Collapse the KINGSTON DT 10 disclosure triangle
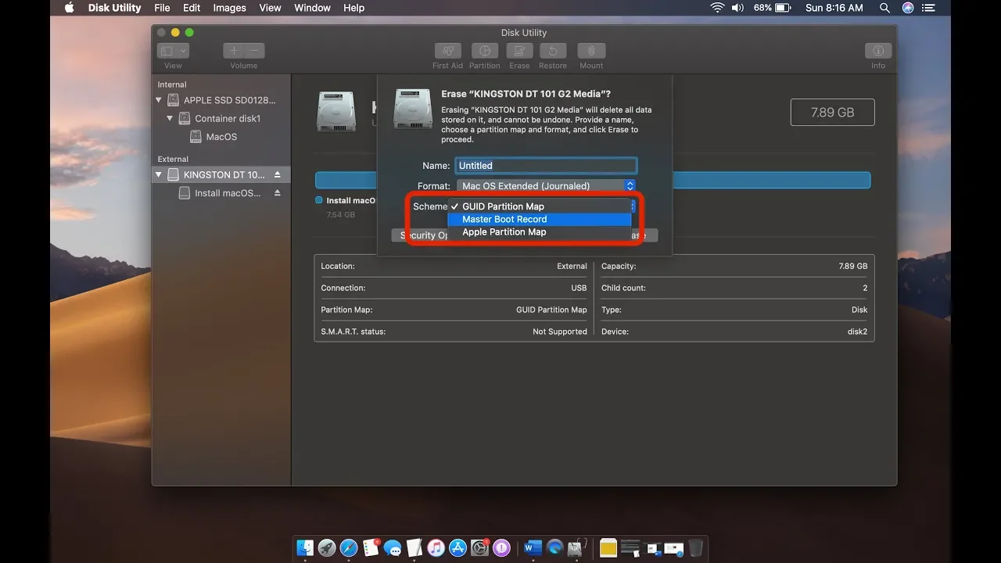 (159, 175)
